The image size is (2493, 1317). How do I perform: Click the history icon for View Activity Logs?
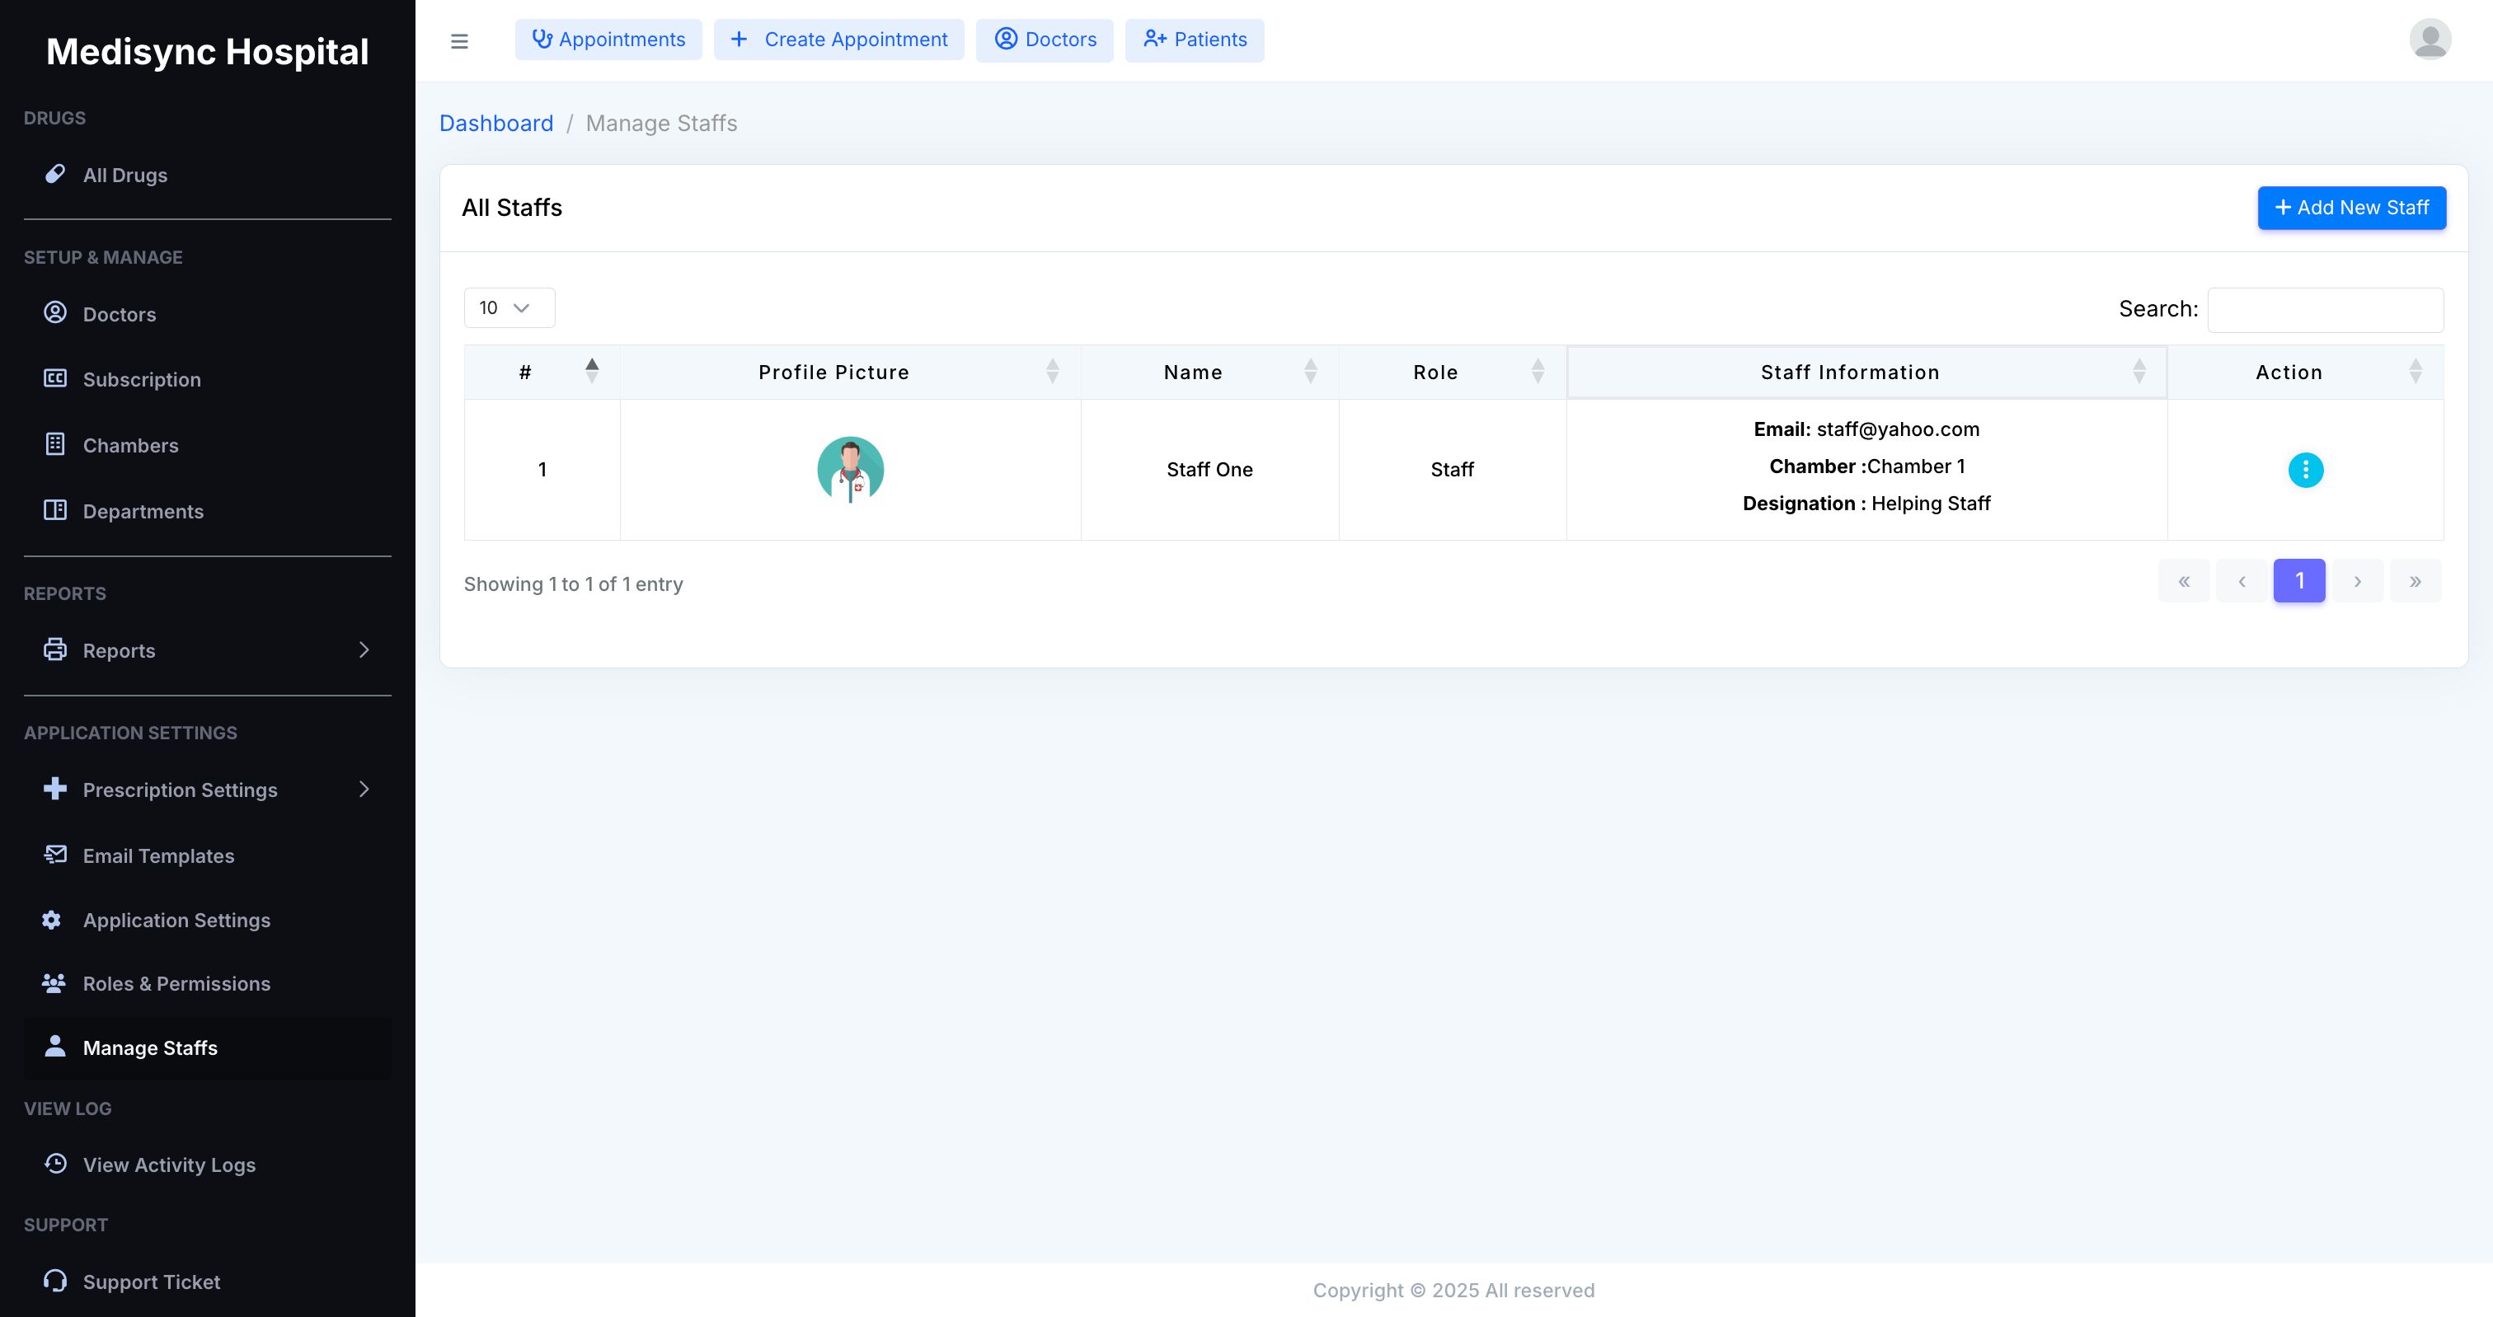tap(55, 1163)
